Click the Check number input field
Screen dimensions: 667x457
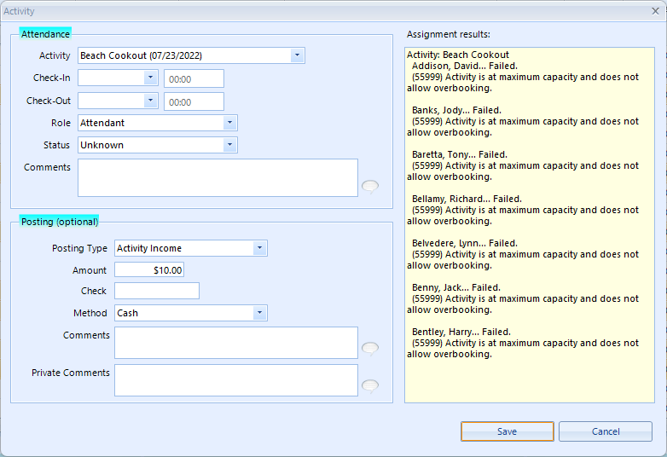(x=157, y=291)
